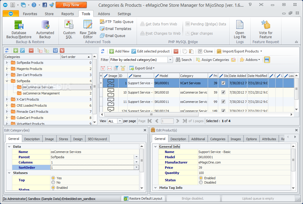303x204 pixels.
Task: Click the save layout floppy icon
Action: (267, 60)
